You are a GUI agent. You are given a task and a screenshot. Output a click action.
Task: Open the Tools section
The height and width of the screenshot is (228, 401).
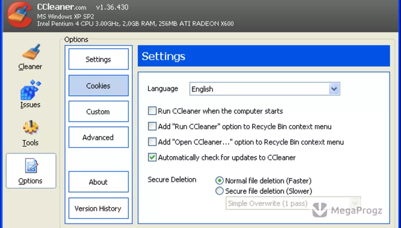(31, 133)
